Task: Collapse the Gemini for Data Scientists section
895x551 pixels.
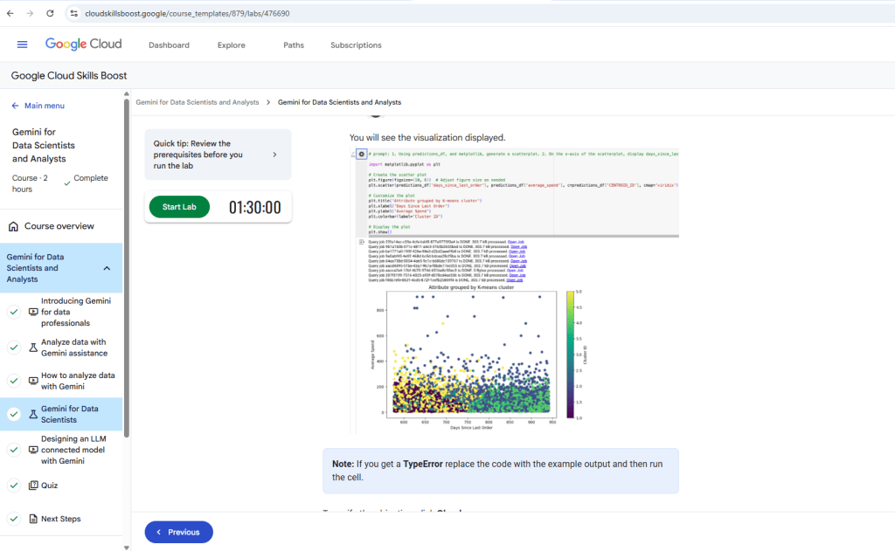Action: click(108, 268)
